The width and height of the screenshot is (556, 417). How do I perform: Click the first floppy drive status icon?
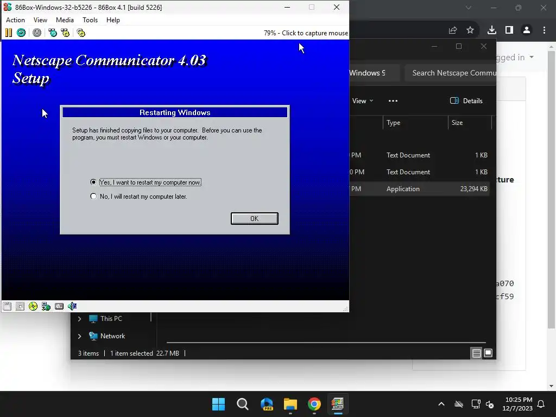click(7, 306)
